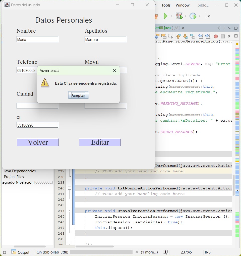Click the Next Bookmark down-arrow icon

pyautogui.click(x=186, y=36)
